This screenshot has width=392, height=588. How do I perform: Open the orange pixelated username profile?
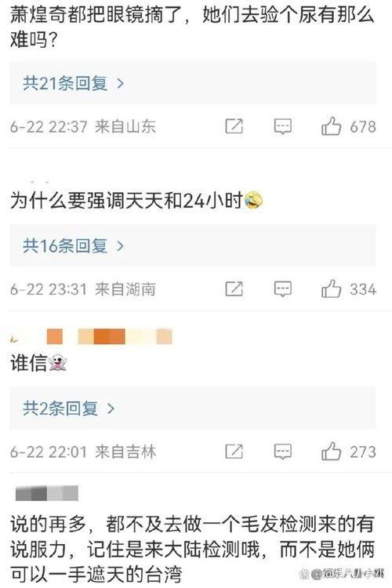92,336
